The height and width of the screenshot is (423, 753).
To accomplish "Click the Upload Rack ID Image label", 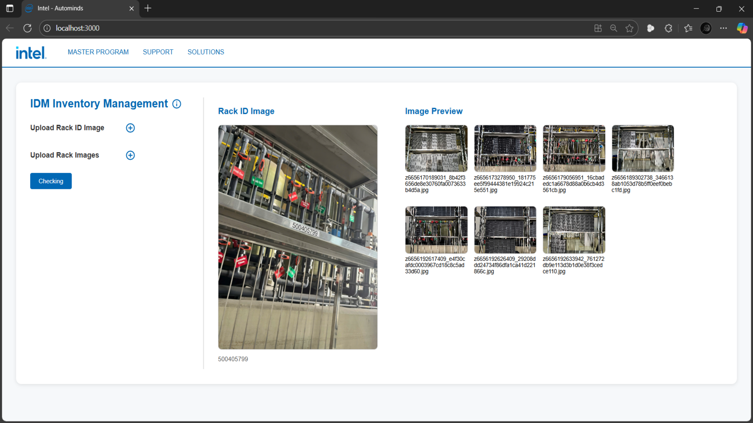I will click(67, 128).
